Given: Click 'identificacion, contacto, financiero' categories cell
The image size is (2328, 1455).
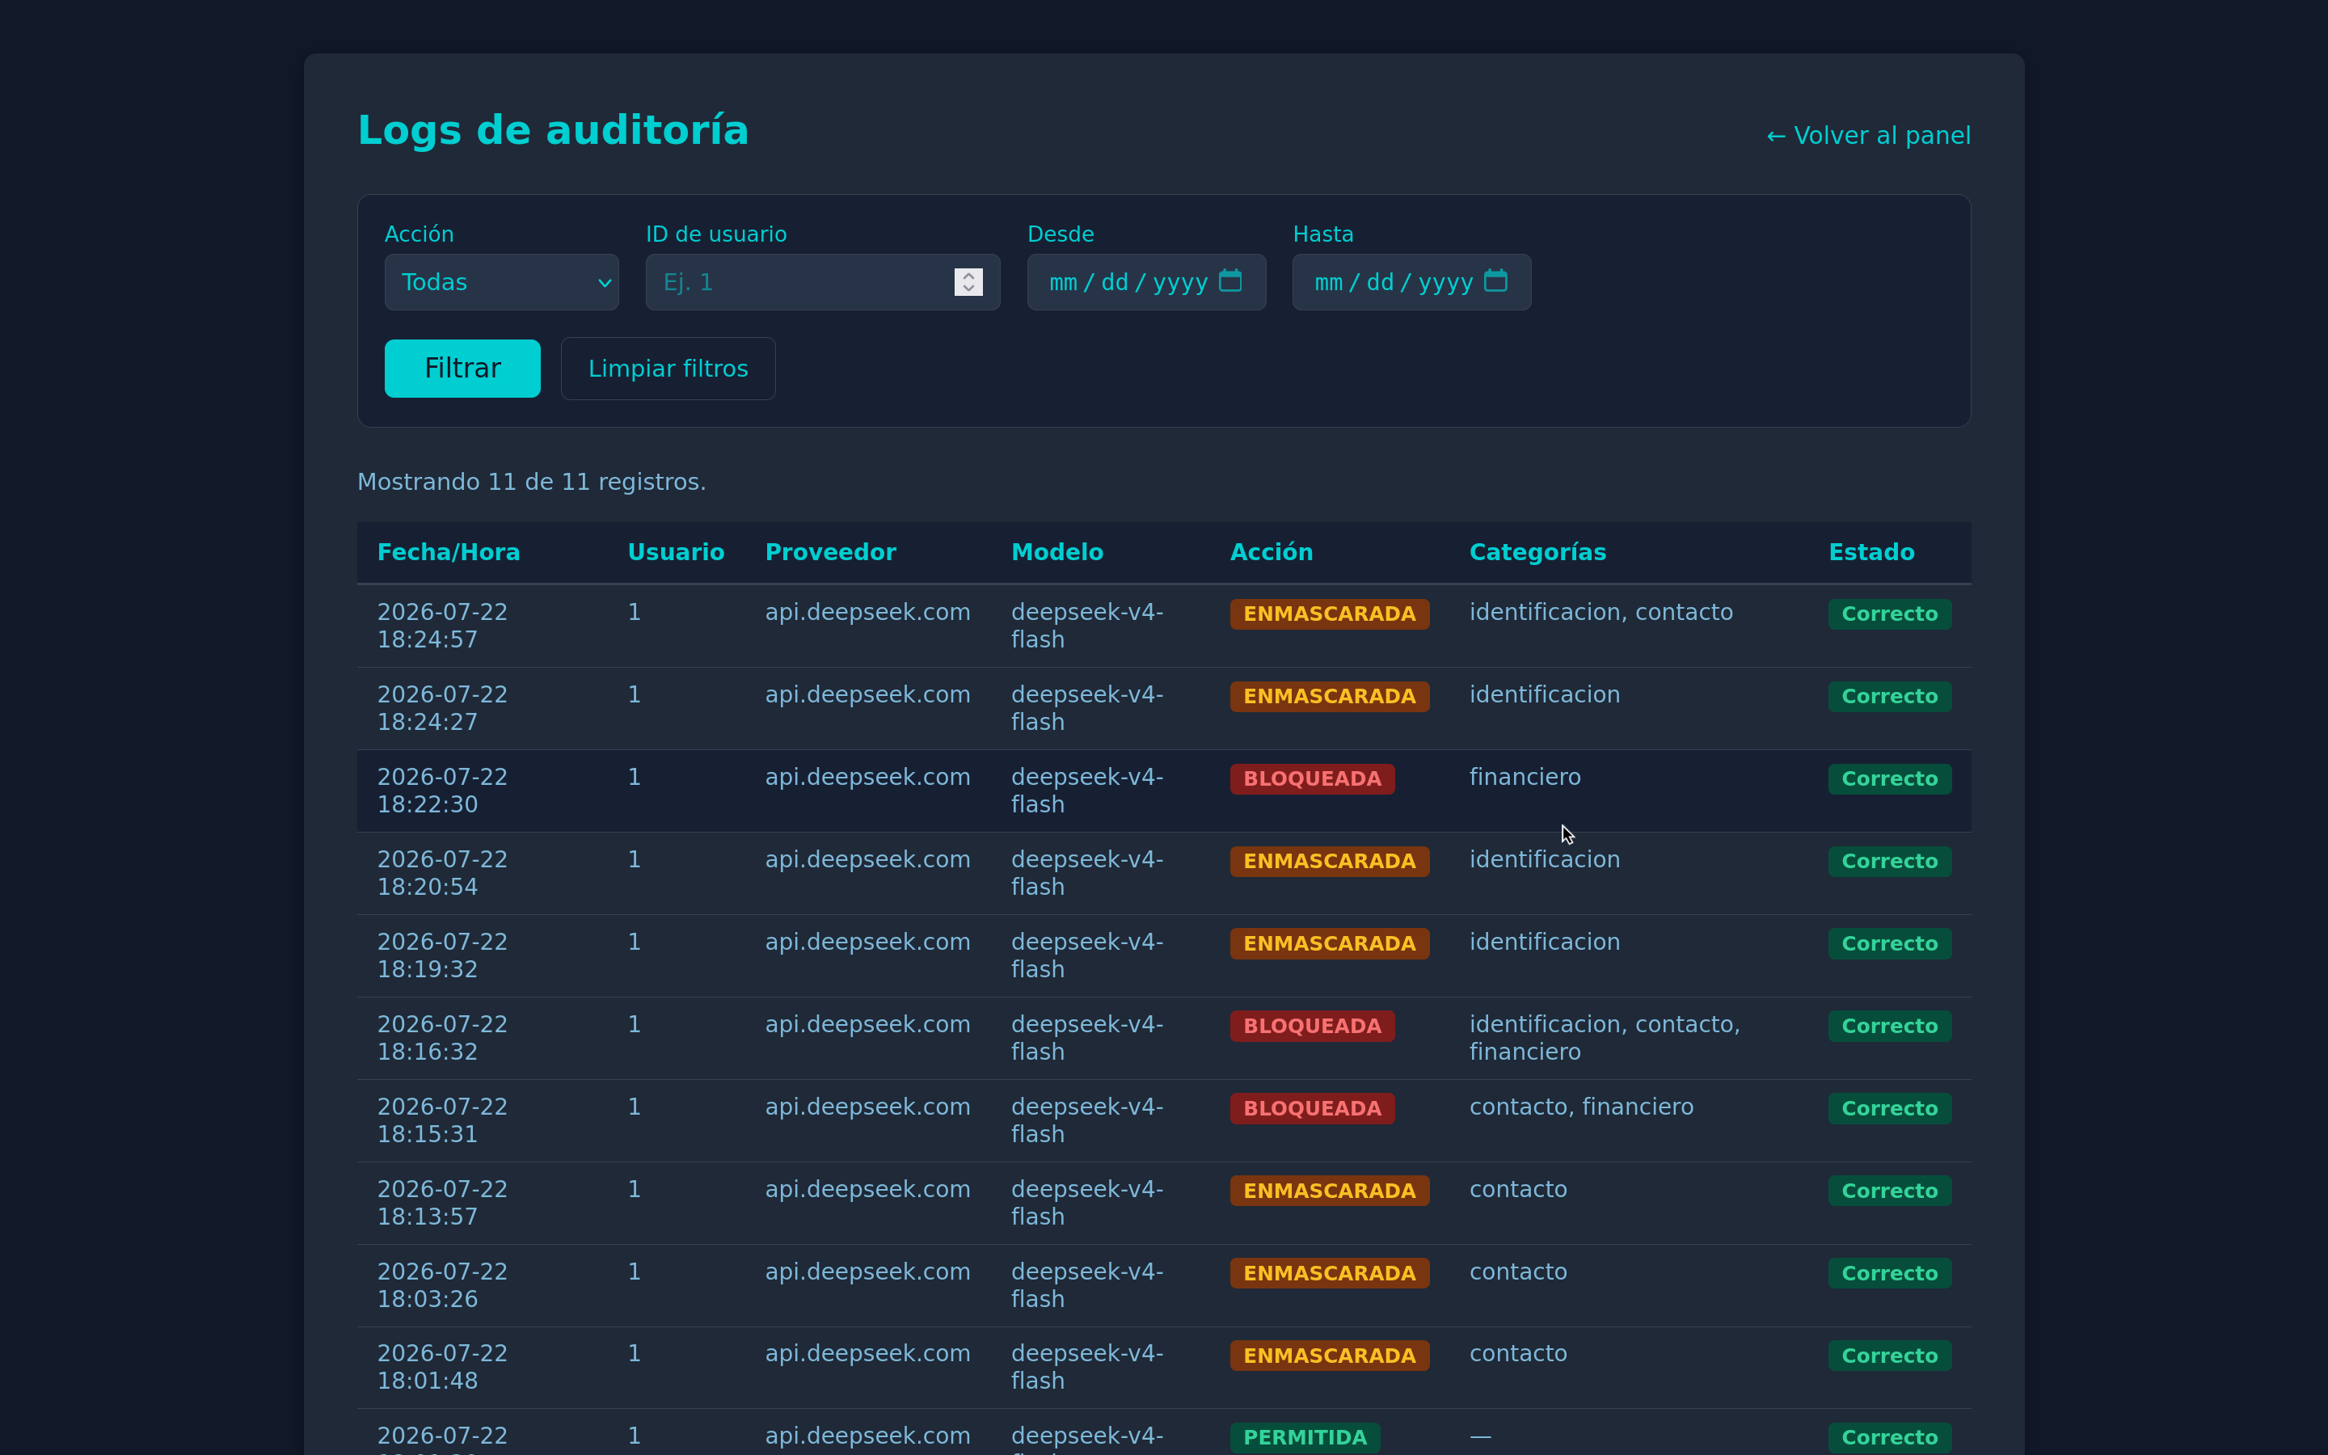Looking at the screenshot, I should click(1605, 1037).
